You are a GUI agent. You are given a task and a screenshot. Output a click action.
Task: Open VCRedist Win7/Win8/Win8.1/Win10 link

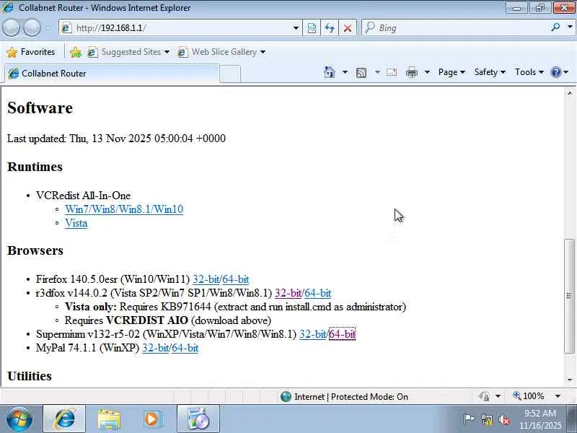click(x=124, y=209)
